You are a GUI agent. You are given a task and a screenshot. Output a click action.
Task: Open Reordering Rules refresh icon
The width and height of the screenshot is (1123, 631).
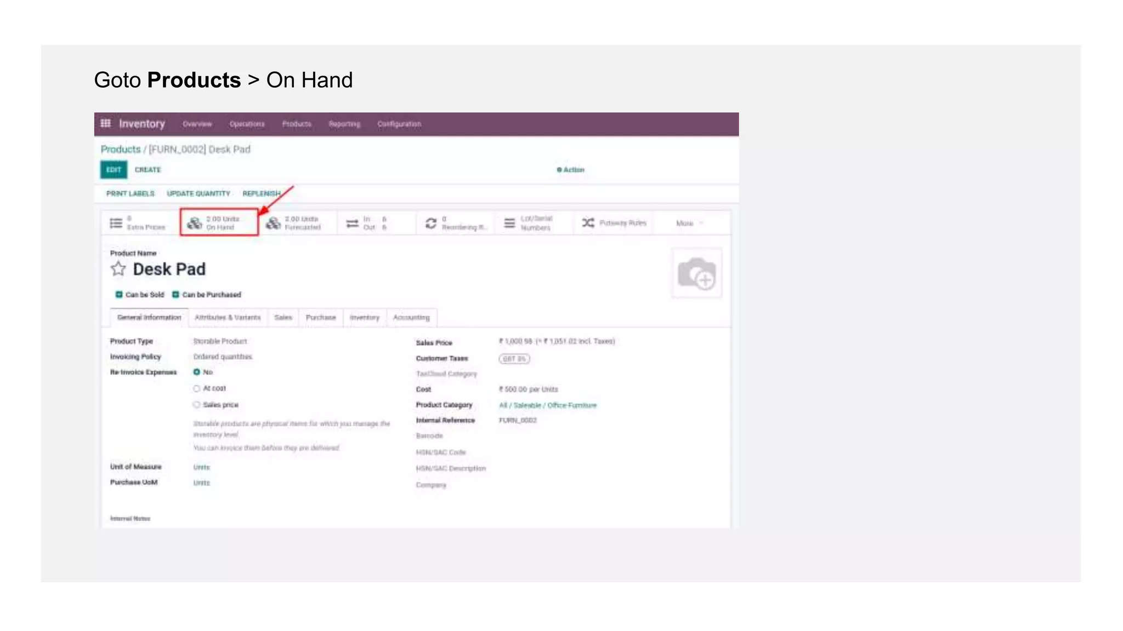[x=431, y=223]
